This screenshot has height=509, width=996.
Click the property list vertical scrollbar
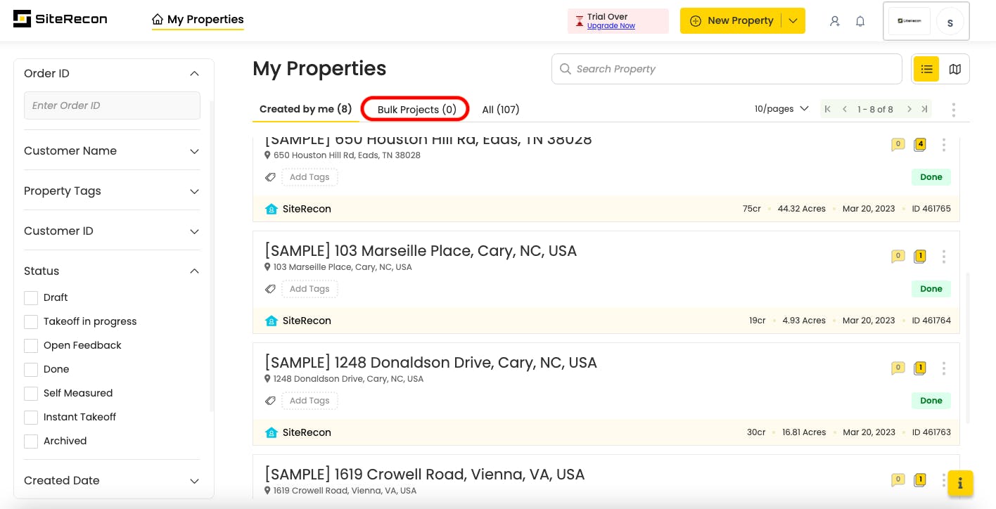click(x=968, y=348)
